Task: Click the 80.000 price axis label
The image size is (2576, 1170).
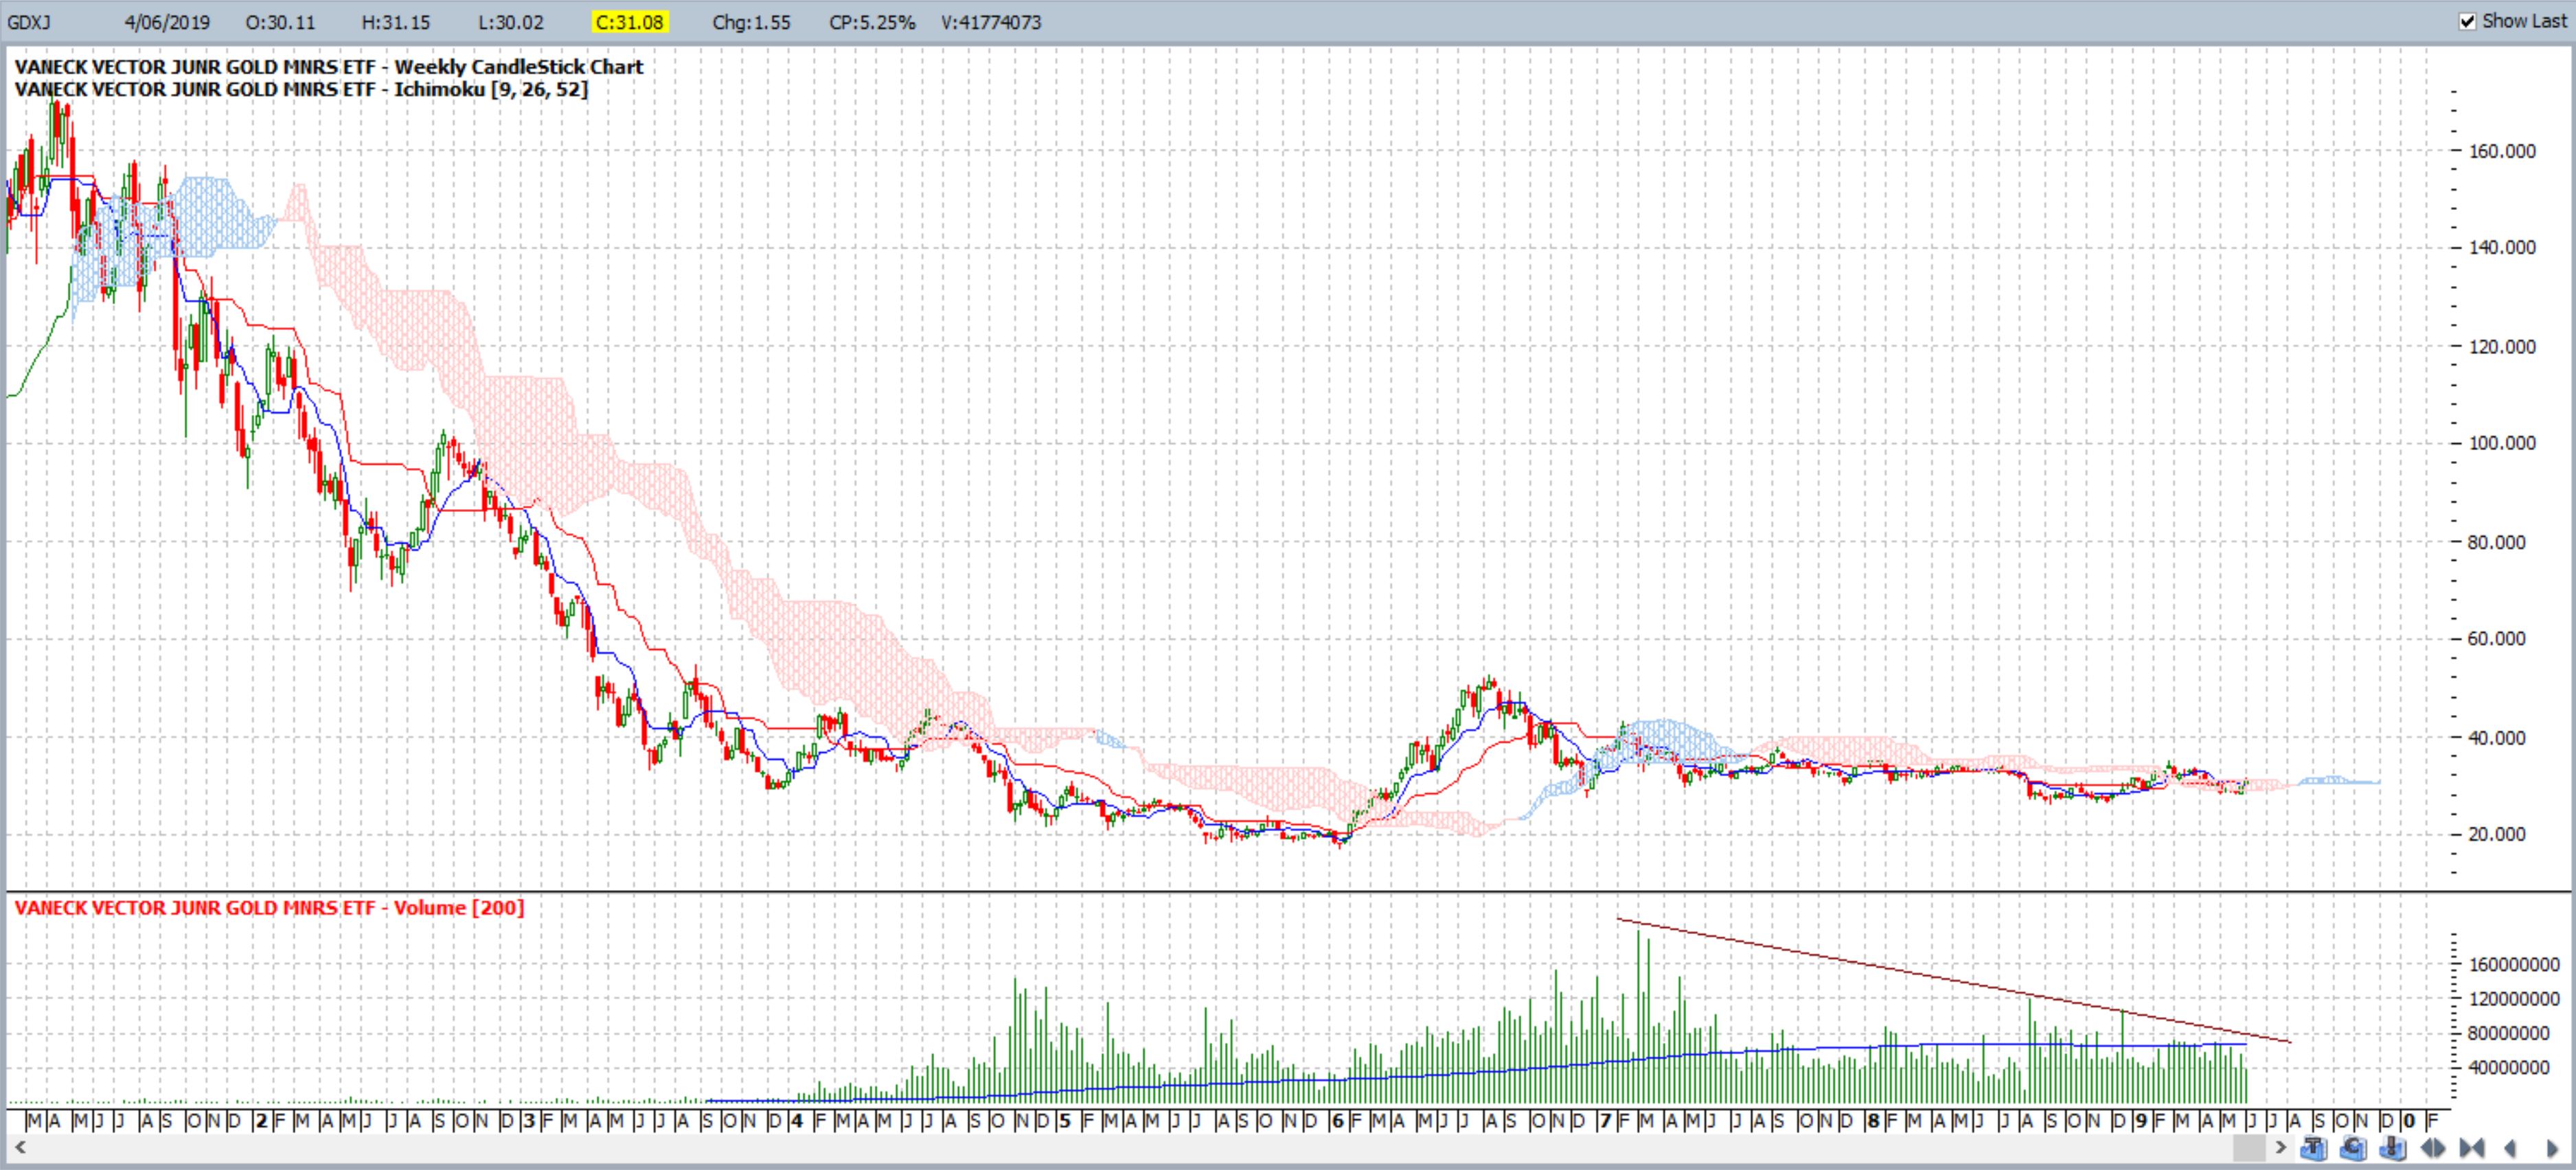Action: click(x=2496, y=543)
